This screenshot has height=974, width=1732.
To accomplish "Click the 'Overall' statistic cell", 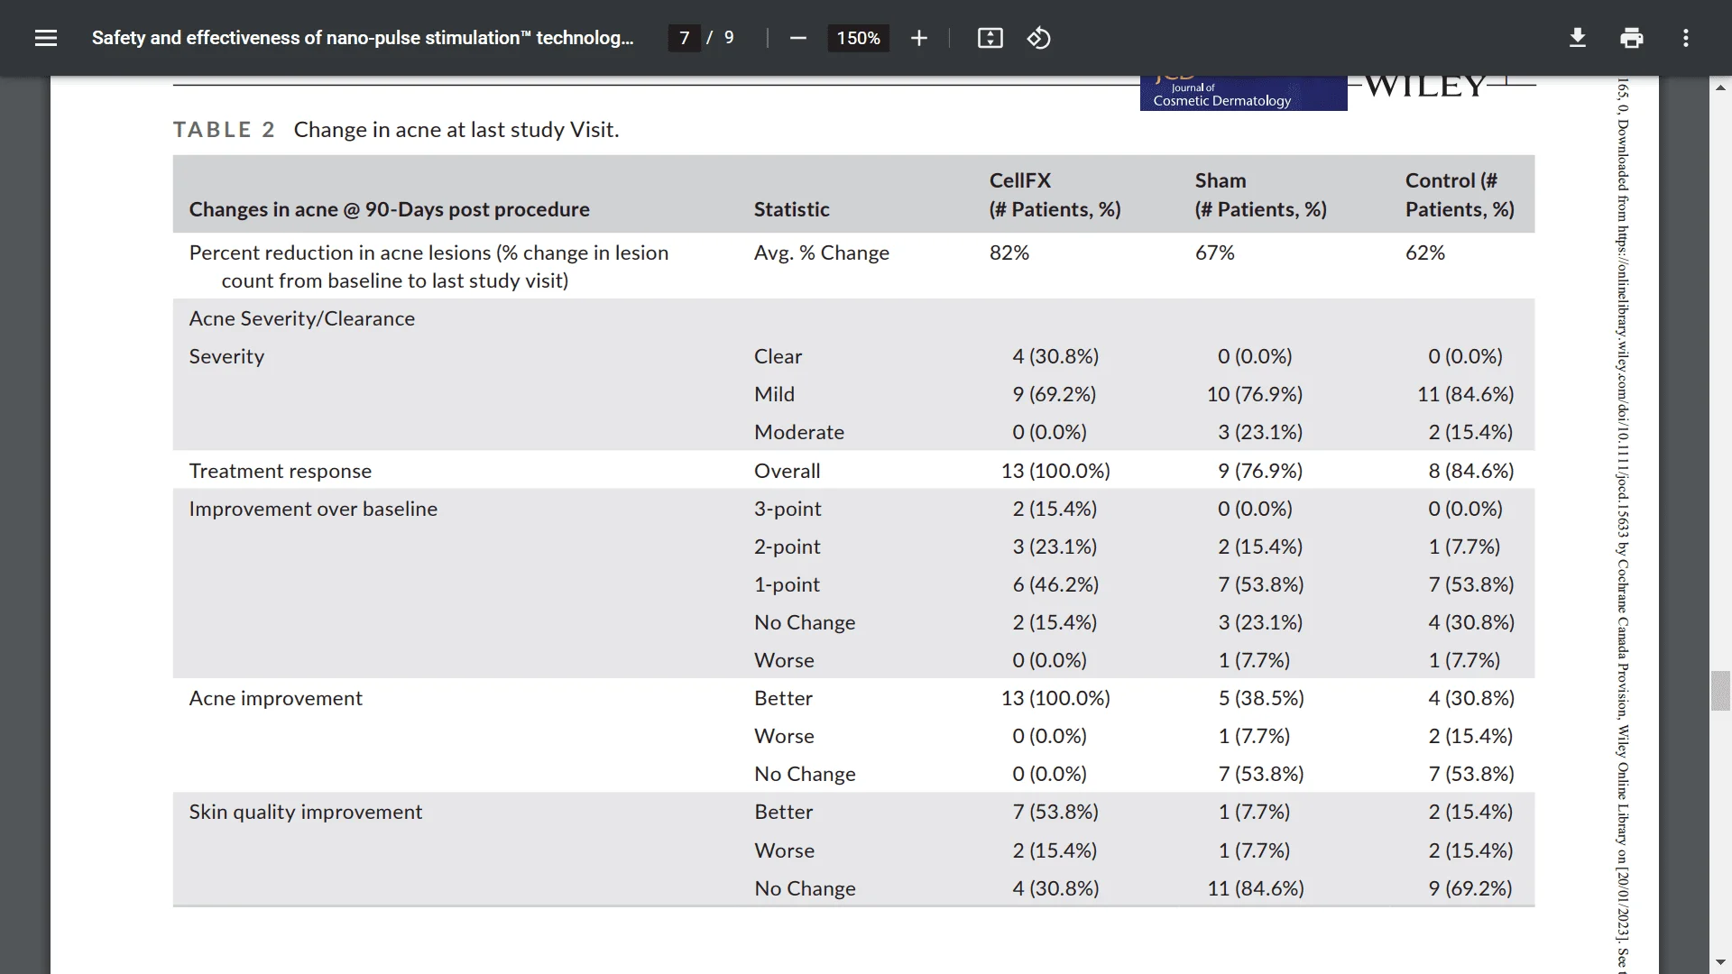I will tap(787, 471).
